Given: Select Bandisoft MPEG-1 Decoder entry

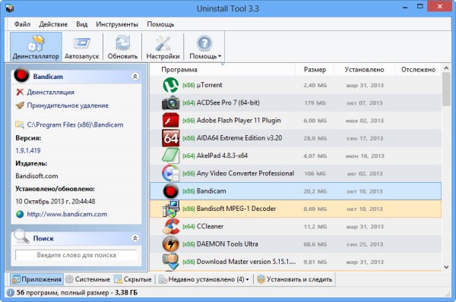Looking at the screenshot, I should click(236, 209).
